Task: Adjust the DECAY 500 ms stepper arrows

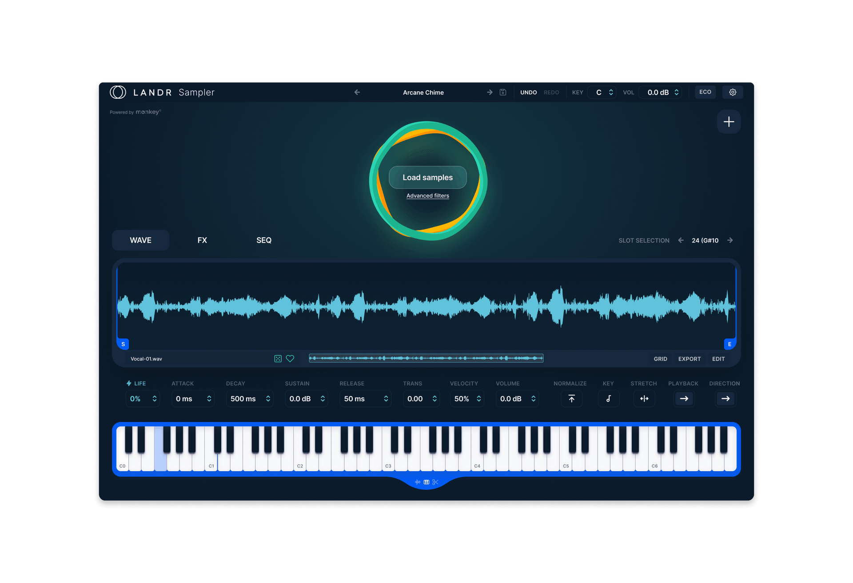Action: point(268,399)
